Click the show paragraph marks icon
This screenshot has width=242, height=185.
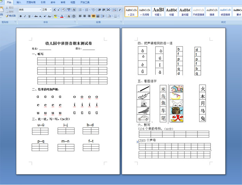(x=120, y=10)
